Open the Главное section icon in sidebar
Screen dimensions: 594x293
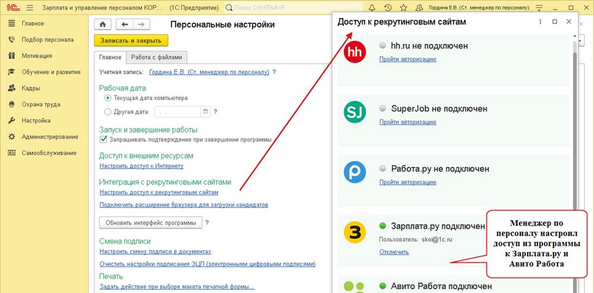click(x=12, y=23)
